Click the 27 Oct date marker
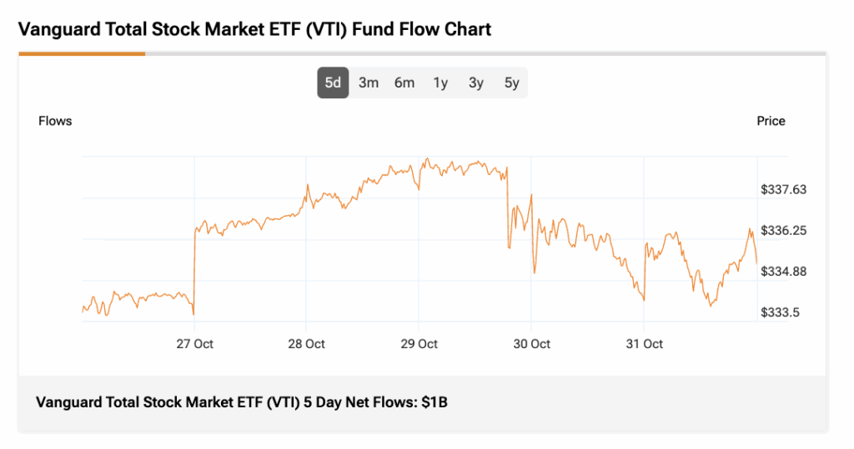Image resolution: width=854 pixels, height=449 pixels. (193, 343)
